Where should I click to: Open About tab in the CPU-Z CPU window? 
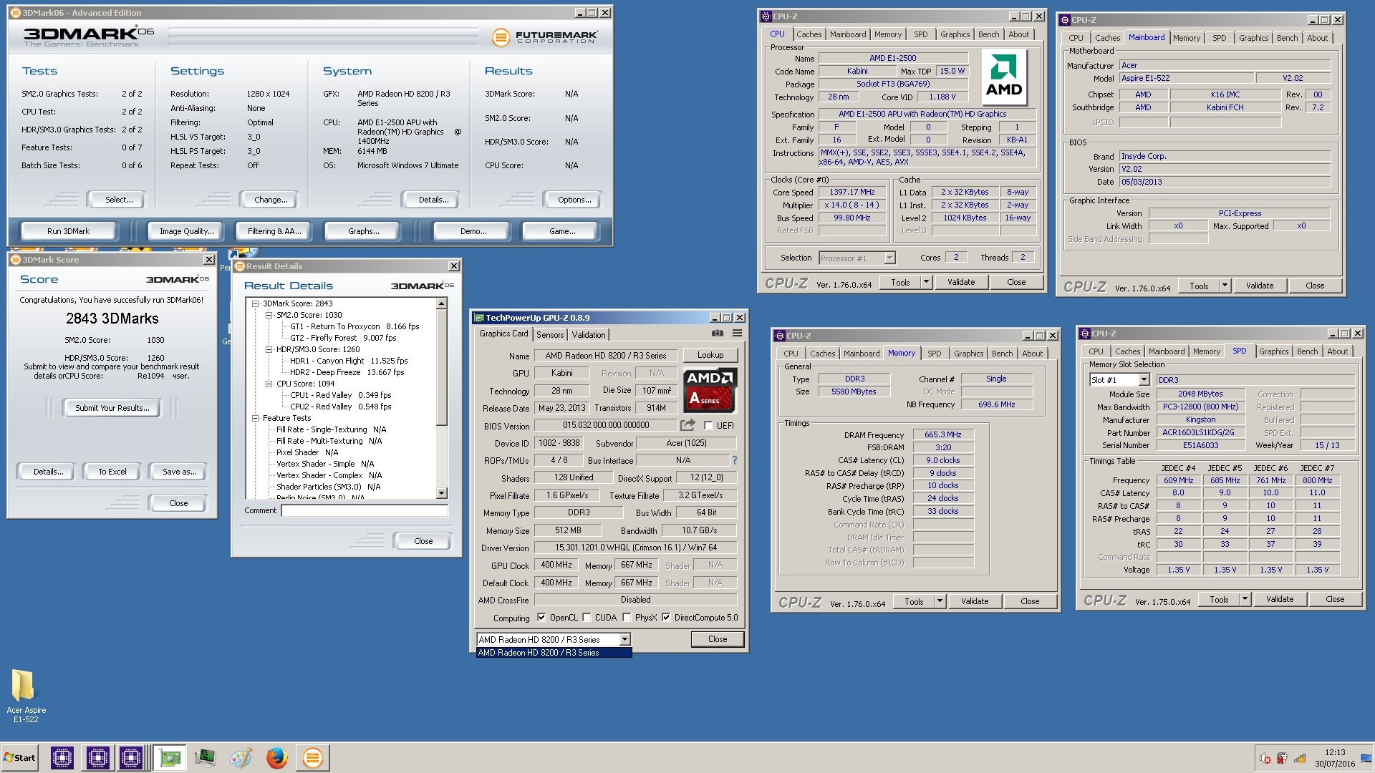[x=1018, y=34]
